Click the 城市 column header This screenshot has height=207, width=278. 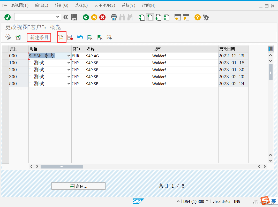pyautogui.click(x=185, y=49)
